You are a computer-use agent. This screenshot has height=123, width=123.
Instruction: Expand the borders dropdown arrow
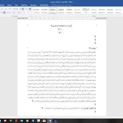(25, 13)
